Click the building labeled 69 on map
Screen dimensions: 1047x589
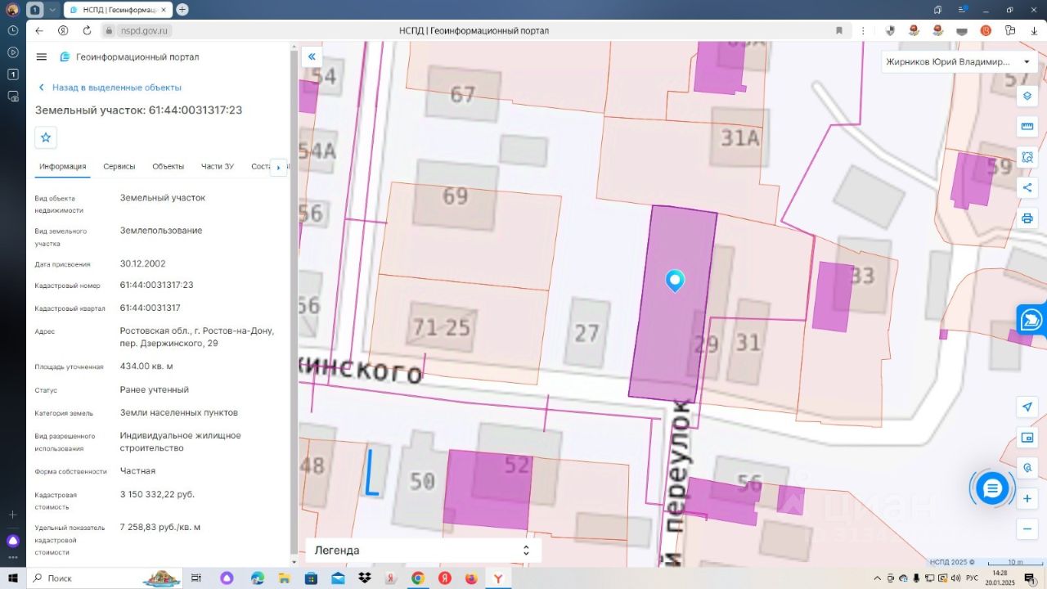point(454,195)
